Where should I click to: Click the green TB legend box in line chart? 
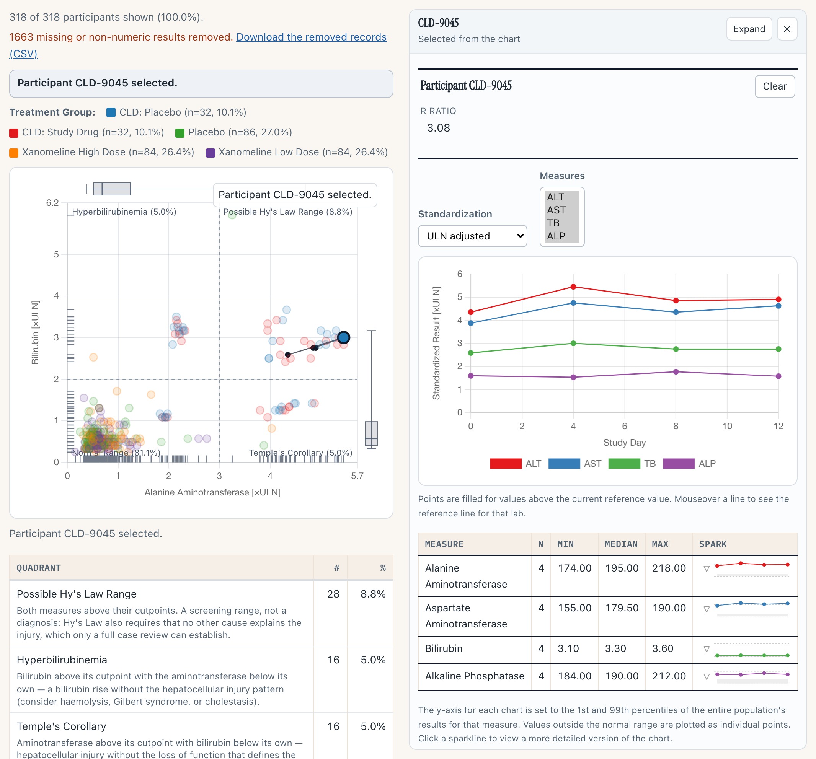[x=624, y=464]
